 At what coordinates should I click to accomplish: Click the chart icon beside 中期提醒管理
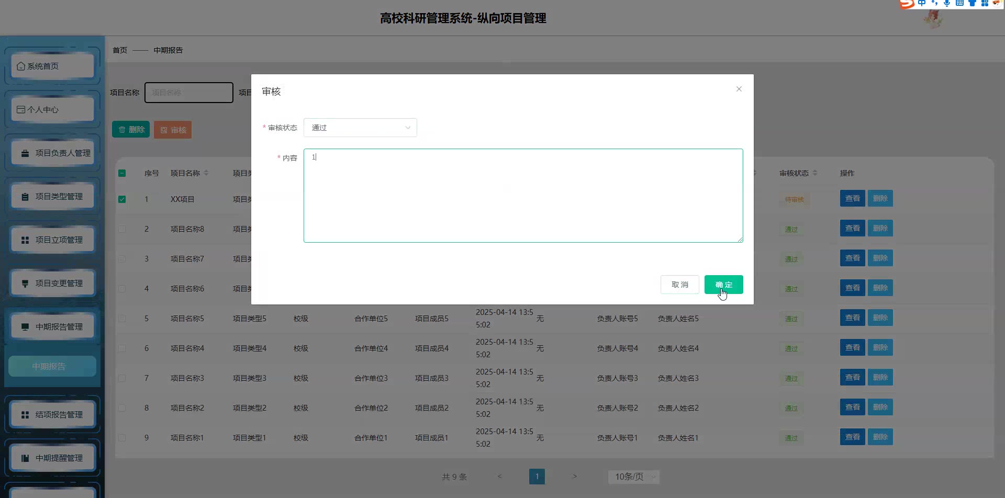[25, 458]
